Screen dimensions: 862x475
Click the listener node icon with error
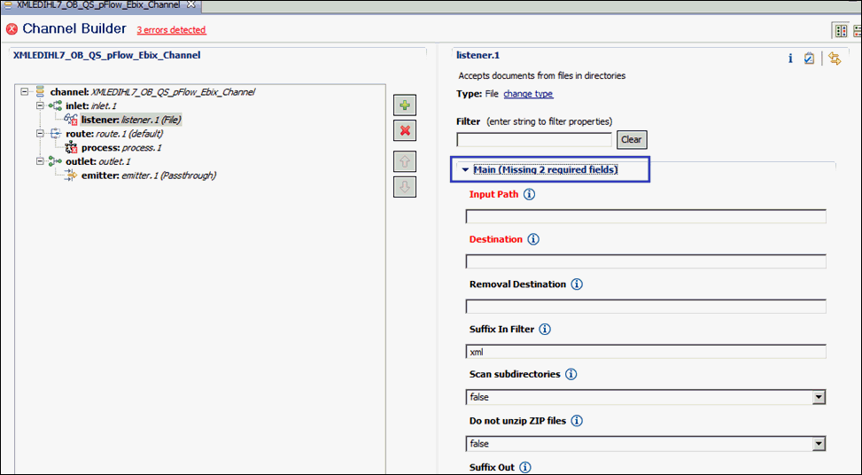pos(70,120)
